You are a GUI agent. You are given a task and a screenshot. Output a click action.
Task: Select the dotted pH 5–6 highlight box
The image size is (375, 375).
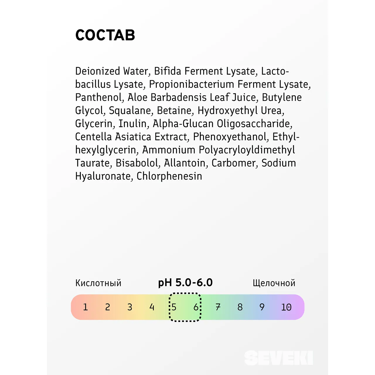coord(185,307)
